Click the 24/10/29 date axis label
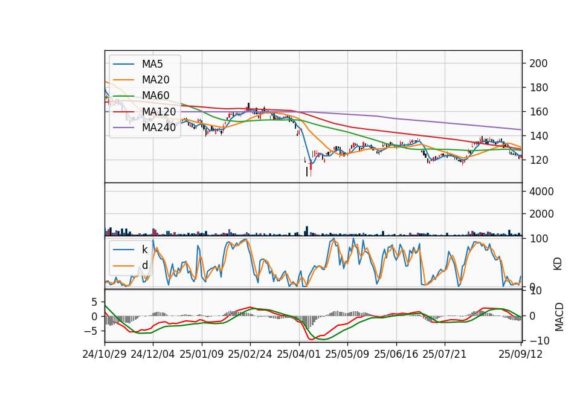This screenshot has height=417, width=580. (x=105, y=354)
